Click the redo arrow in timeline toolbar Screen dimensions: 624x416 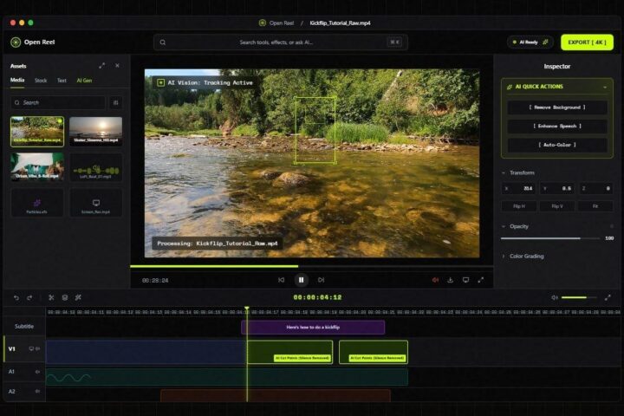[29, 297]
